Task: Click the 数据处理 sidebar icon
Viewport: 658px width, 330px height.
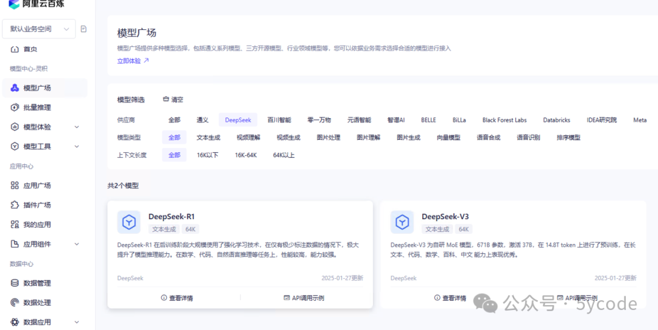Action: (x=15, y=303)
